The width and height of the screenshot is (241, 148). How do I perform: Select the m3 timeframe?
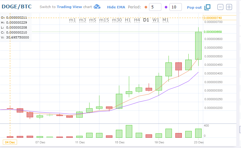pos(82,20)
